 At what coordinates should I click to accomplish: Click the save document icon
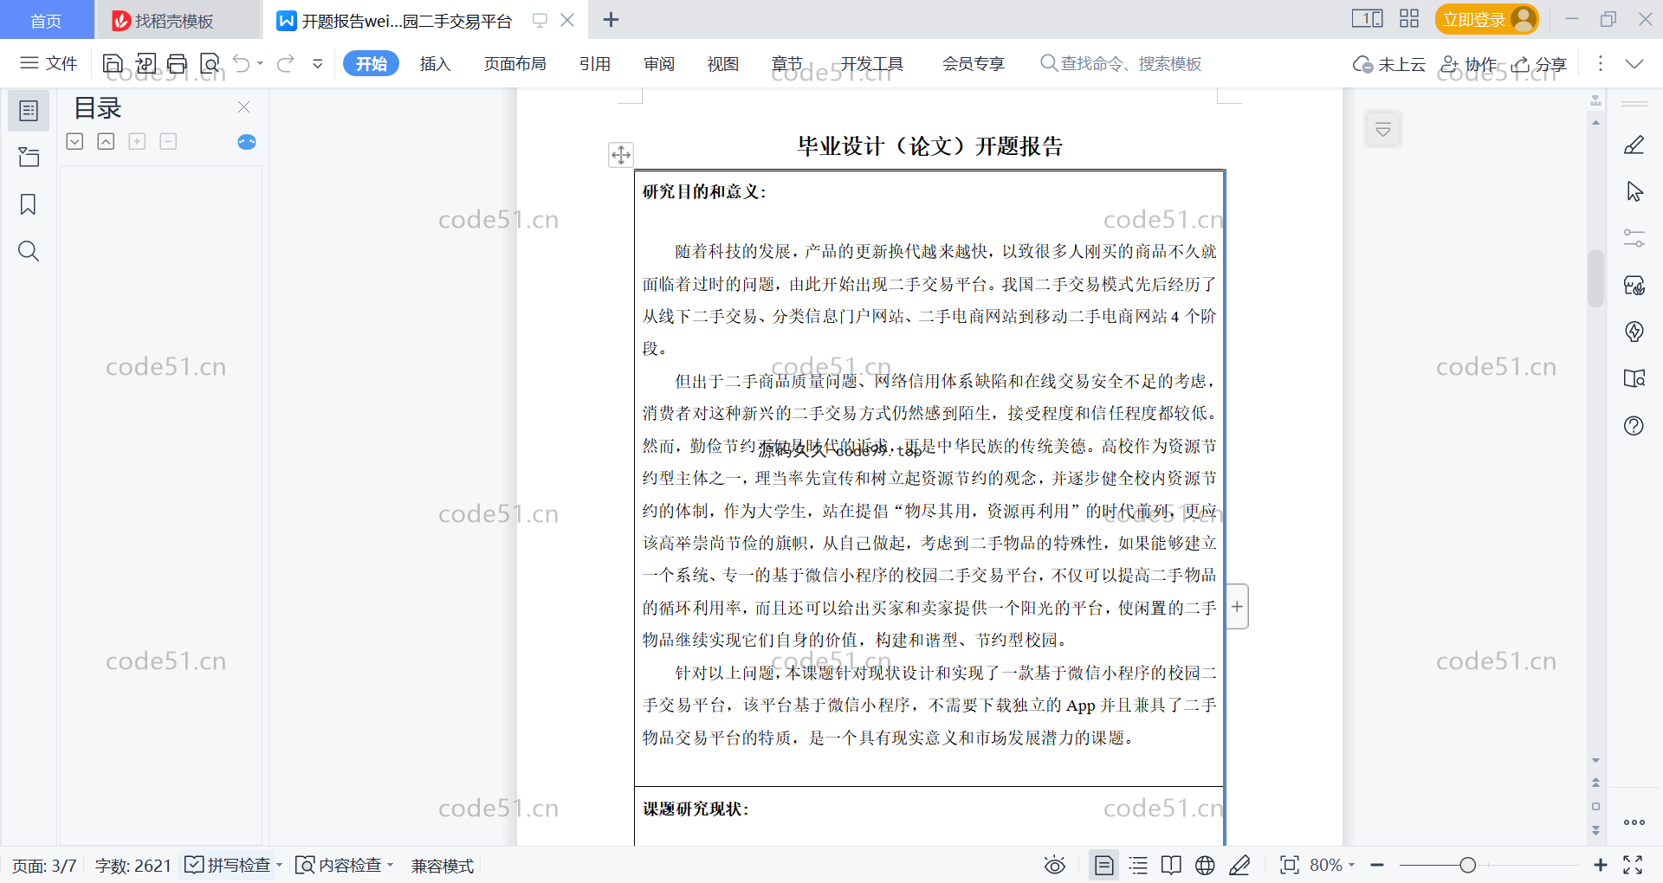[113, 63]
